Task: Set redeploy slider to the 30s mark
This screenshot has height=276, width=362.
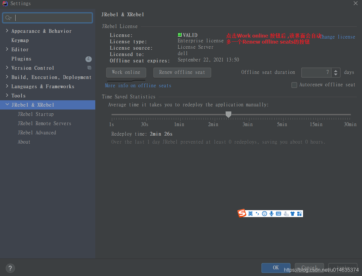Action: 146,114
